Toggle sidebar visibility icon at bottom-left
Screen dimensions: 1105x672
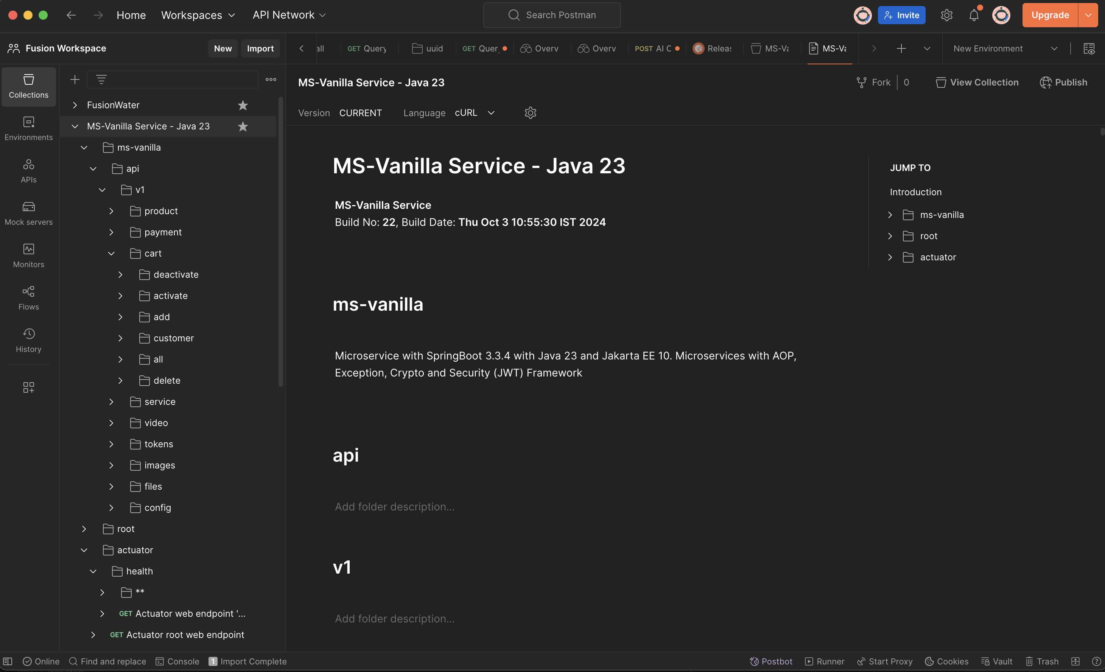[8, 661]
